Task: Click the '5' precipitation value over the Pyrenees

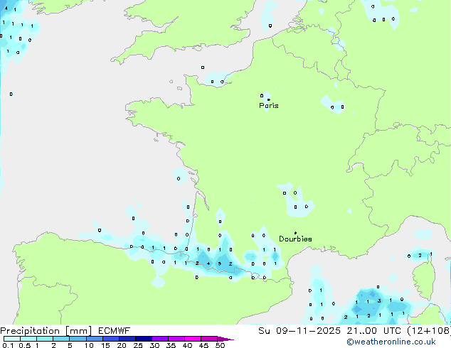Action: (x=220, y=263)
